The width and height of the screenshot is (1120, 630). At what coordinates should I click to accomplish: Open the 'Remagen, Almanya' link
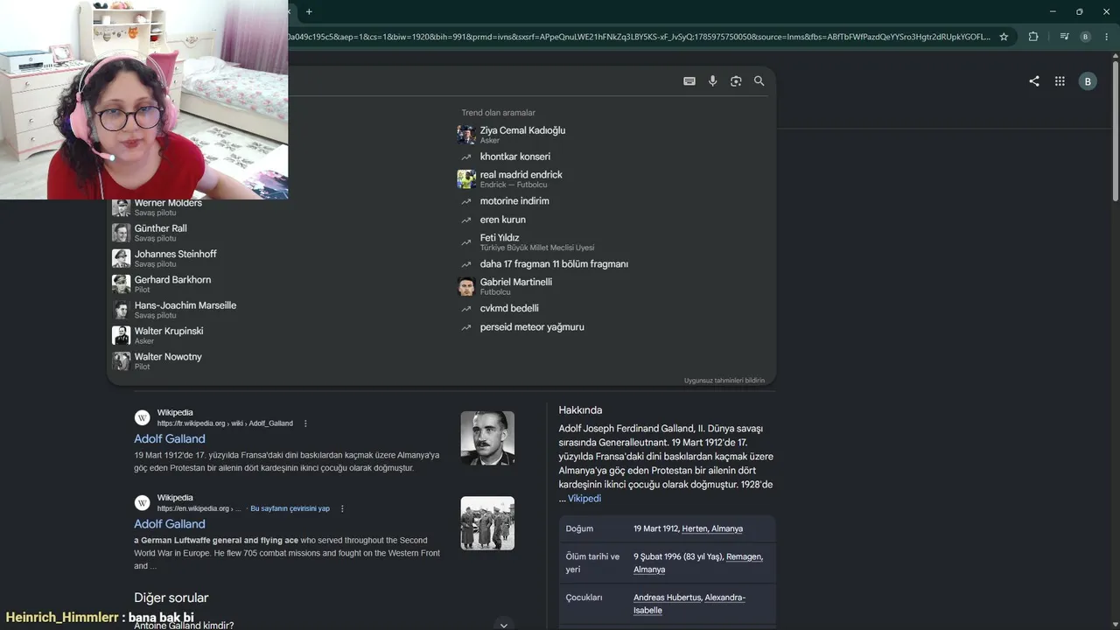click(x=698, y=563)
